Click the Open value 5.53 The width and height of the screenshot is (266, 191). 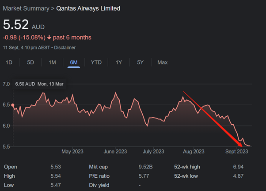pyautogui.click(x=56, y=167)
